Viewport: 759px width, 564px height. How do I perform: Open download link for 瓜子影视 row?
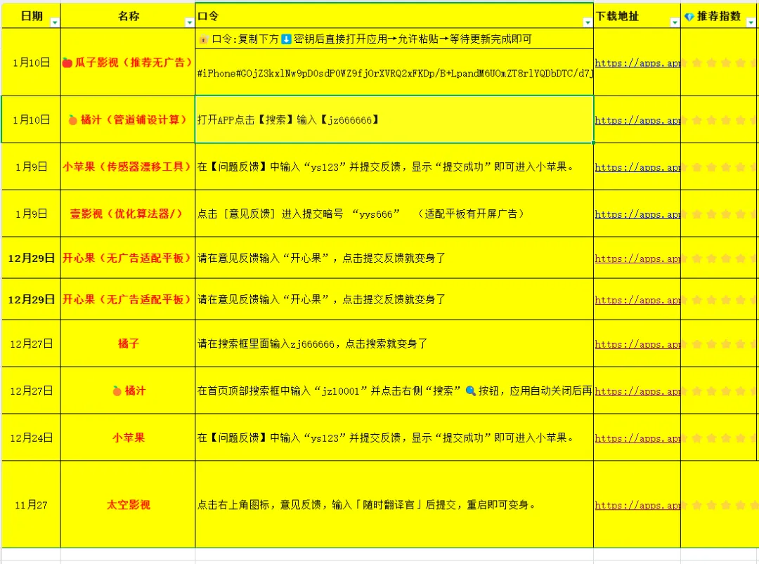point(637,63)
